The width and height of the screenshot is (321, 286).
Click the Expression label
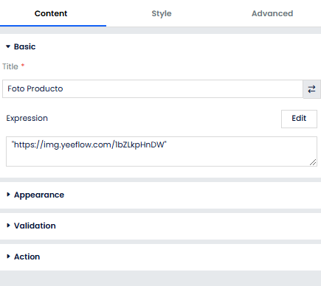click(x=27, y=118)
